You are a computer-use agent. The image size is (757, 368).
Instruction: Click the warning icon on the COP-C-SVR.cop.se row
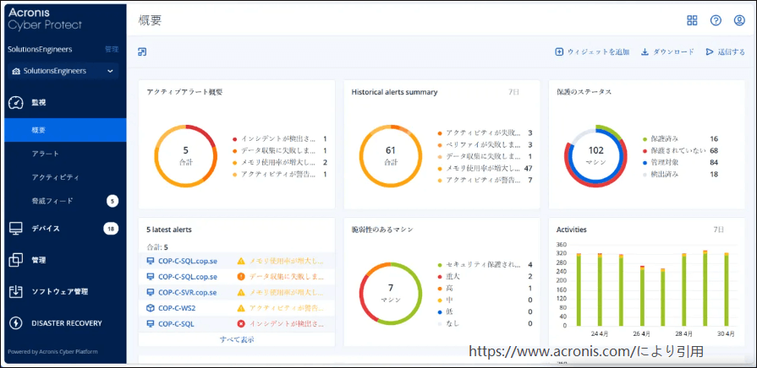tap(241, 292)
